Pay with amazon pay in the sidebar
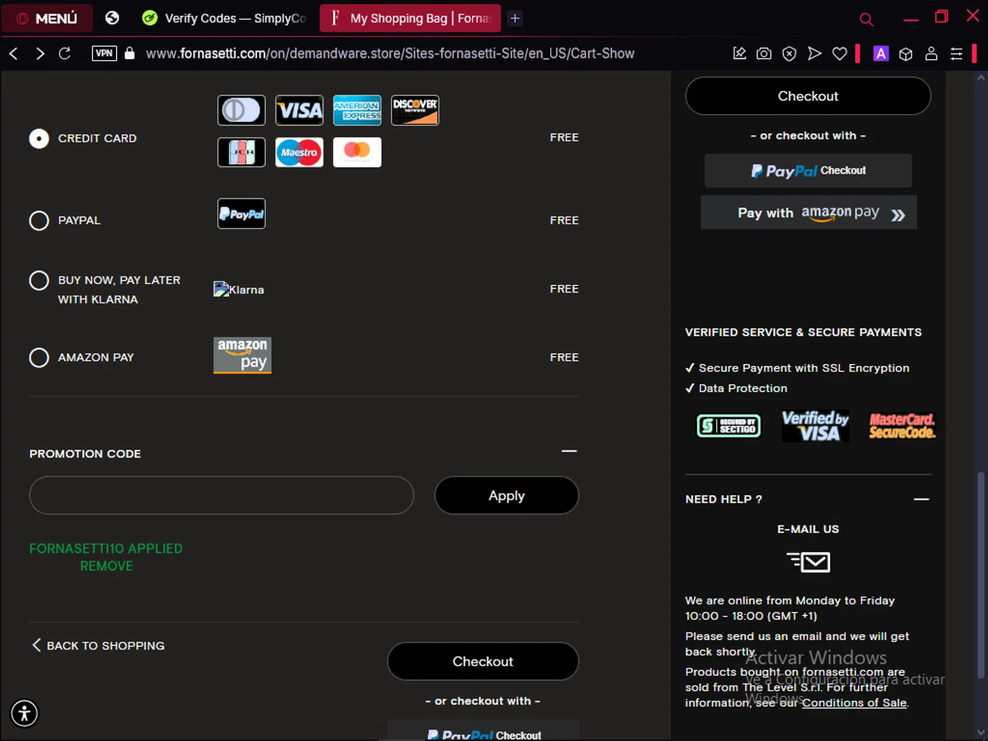The width and height of the screenshot is (988, 741). click(808, 213)
